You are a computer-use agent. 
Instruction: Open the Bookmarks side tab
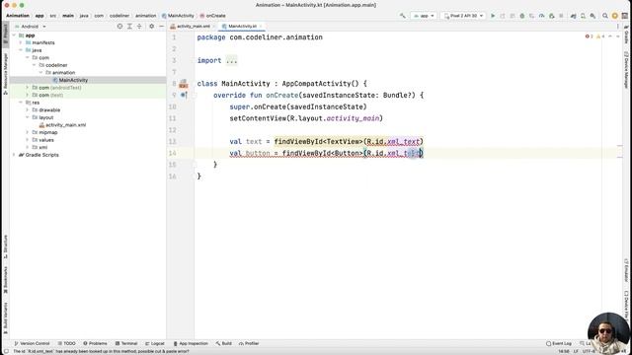pyautogui.click(x=5, y=280)
